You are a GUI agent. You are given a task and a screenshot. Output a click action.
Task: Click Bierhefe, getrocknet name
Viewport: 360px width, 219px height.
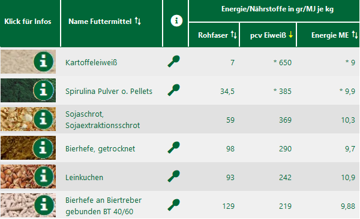(x=100, y=148)
